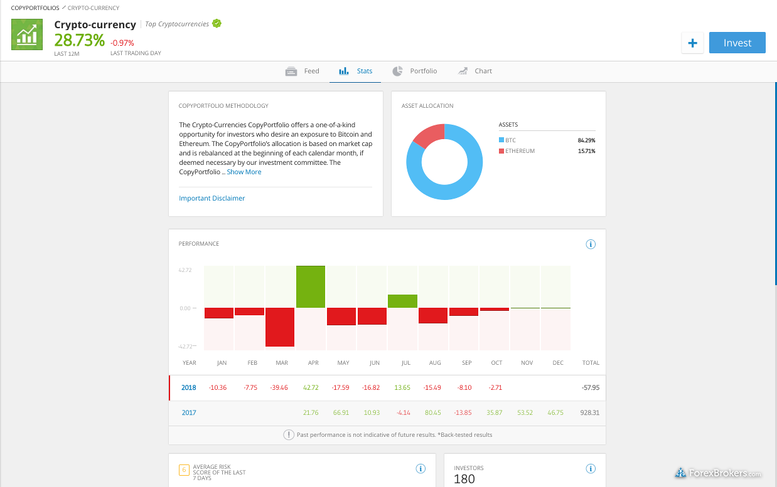The width and height of the screenshot is (777, 487).
Task: Open the Performance info icon
Action: [591, 244]
